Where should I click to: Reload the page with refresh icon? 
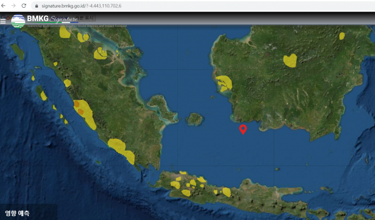(24, 5)
